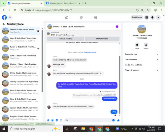Search in the Donna conversation

point(146,45)
